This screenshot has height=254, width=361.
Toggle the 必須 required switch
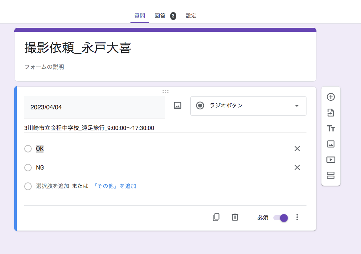pyautogui.click(x=280, y=218)
